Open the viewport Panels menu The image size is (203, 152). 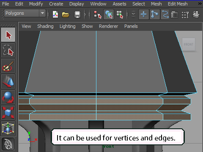(x=131, y=26)
